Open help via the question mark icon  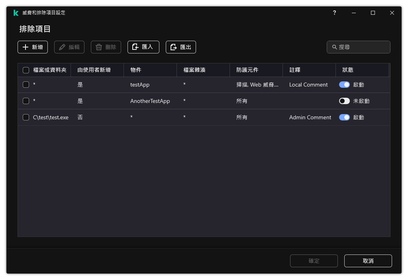(334, 13)
